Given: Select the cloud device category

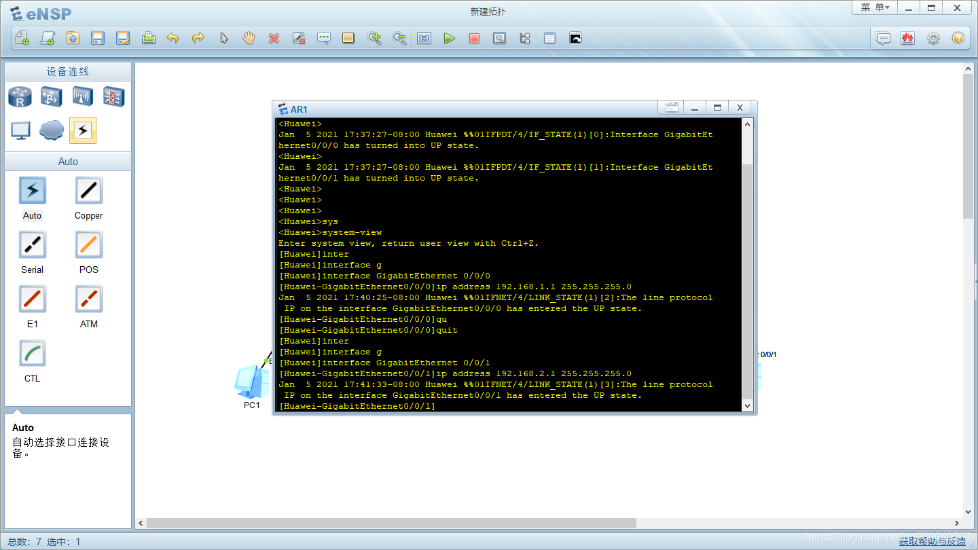Looking at the screenshot, I should coord(51,130).
